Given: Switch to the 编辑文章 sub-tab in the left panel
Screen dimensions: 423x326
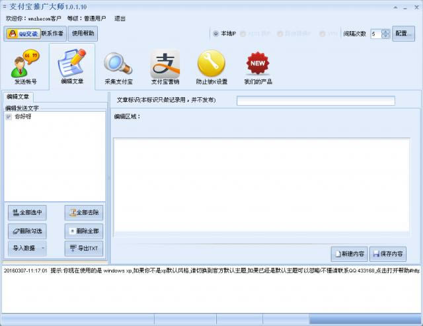Looking at the screenshot, I should pyautogui.click(x=18, y=97).
